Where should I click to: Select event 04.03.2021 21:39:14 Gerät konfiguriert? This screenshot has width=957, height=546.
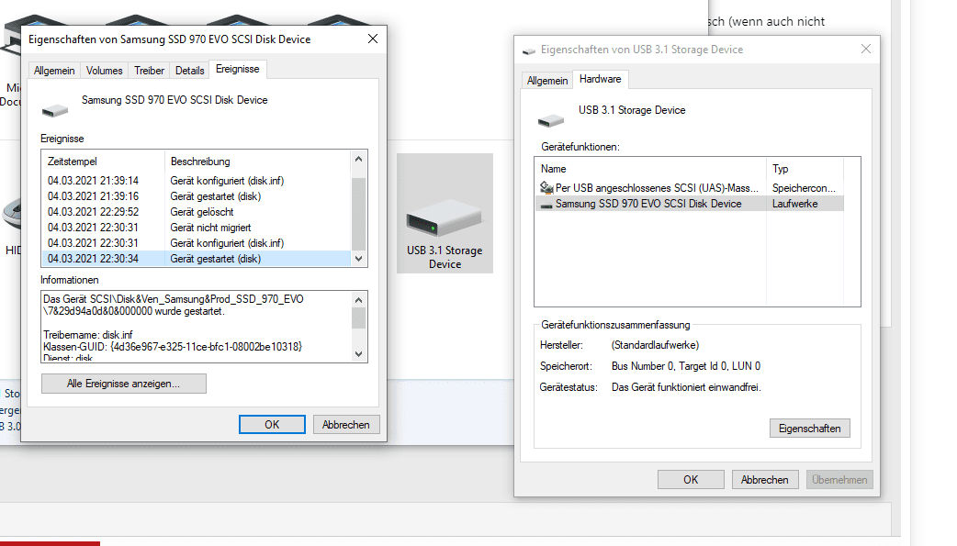196,181
